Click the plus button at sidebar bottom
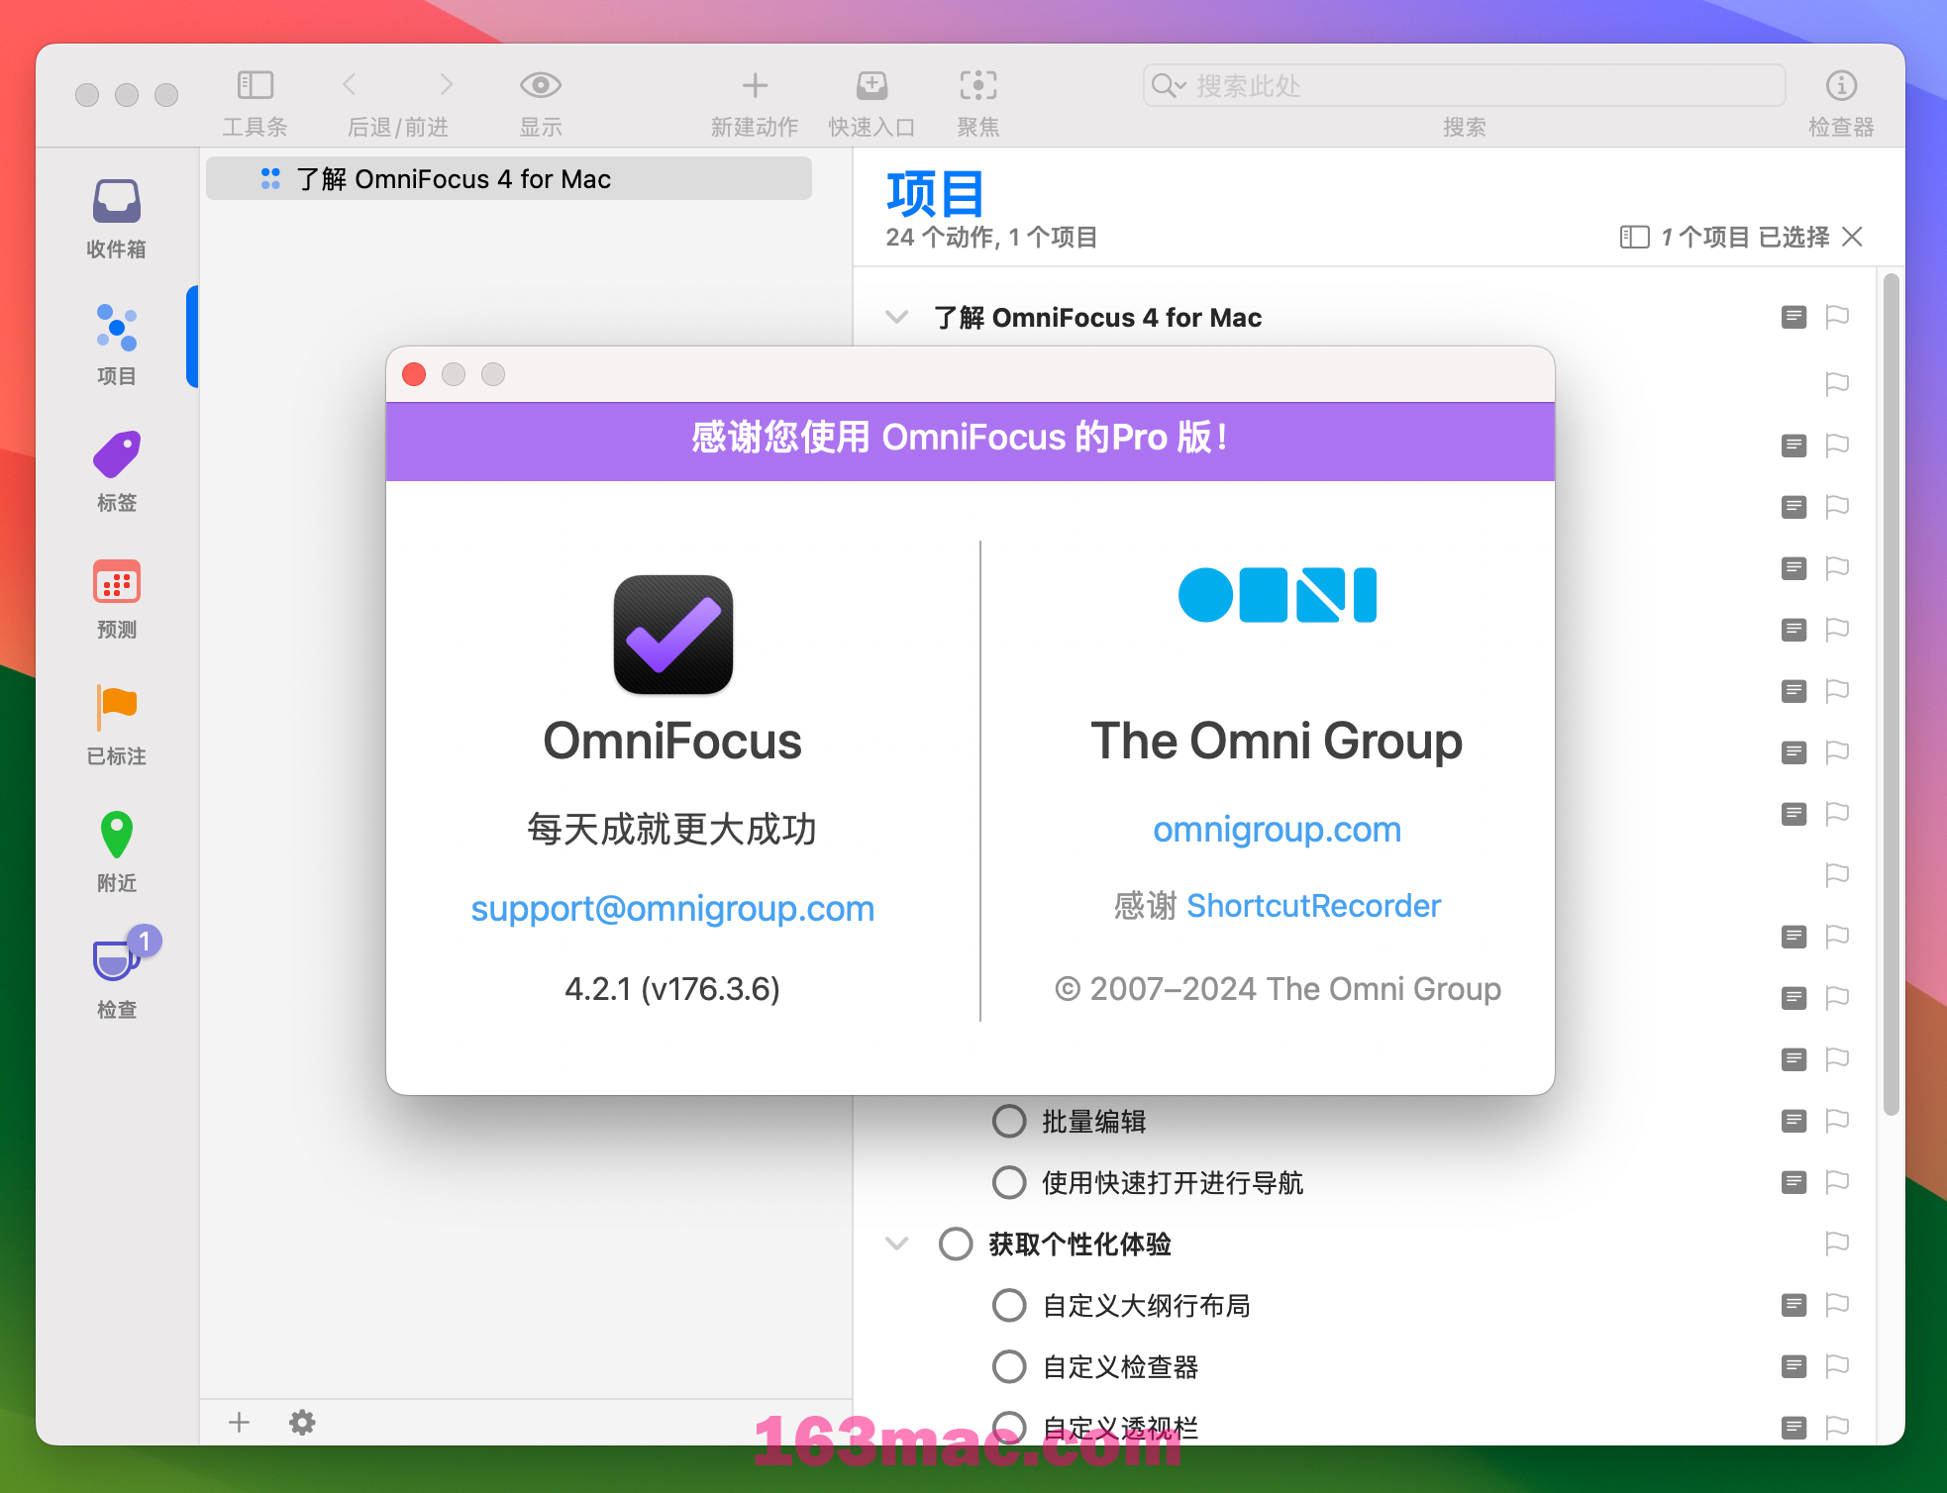This screenshot has width=1947, height=1493. (239, 1423)
